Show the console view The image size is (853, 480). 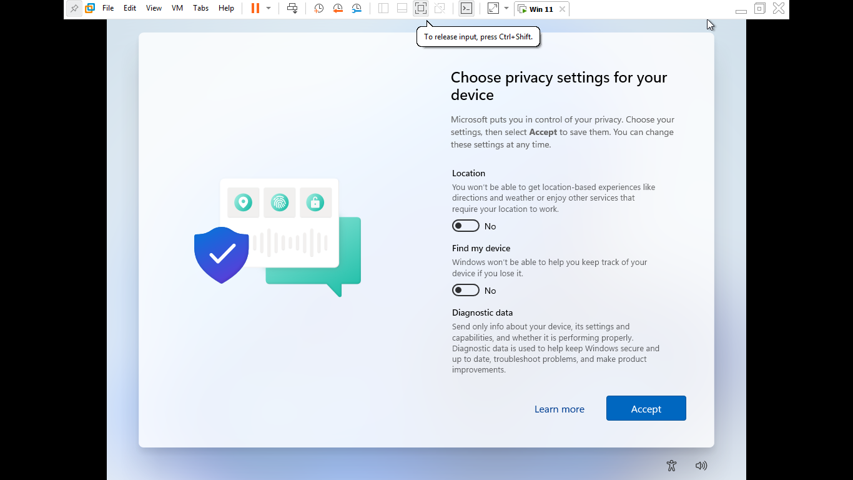coord(466,9)
